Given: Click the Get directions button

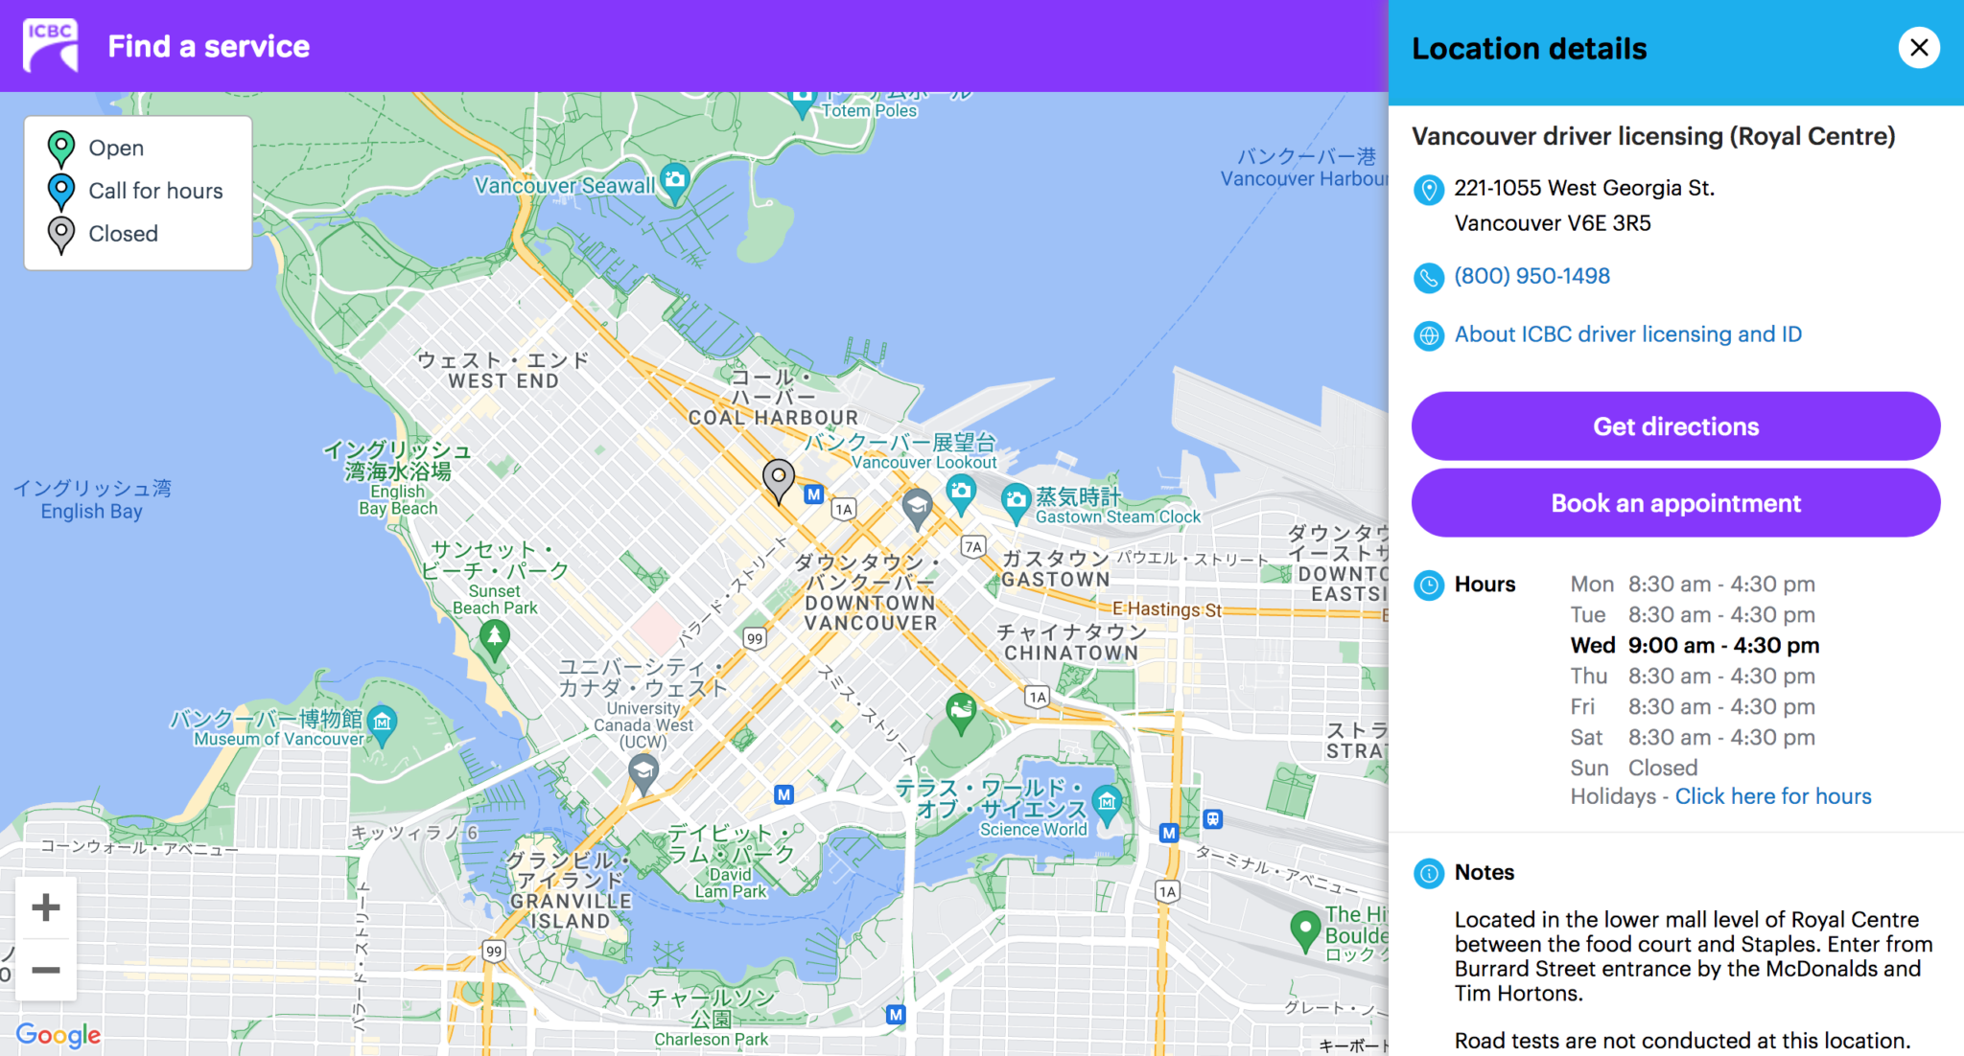Looking at the screenshot, I should point(1674,425).
